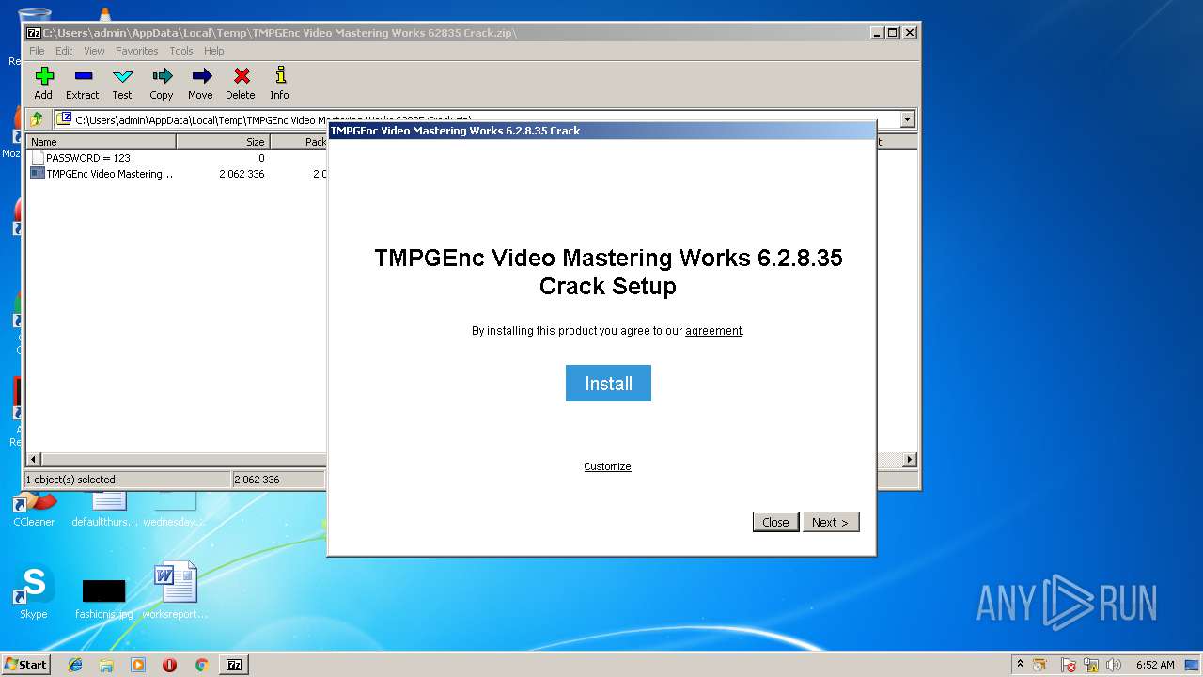The width and height of the screenshot is (1203, 677).
Task: Click the Add toolbar icon in 7-Zip
Action: pos(43,83)
